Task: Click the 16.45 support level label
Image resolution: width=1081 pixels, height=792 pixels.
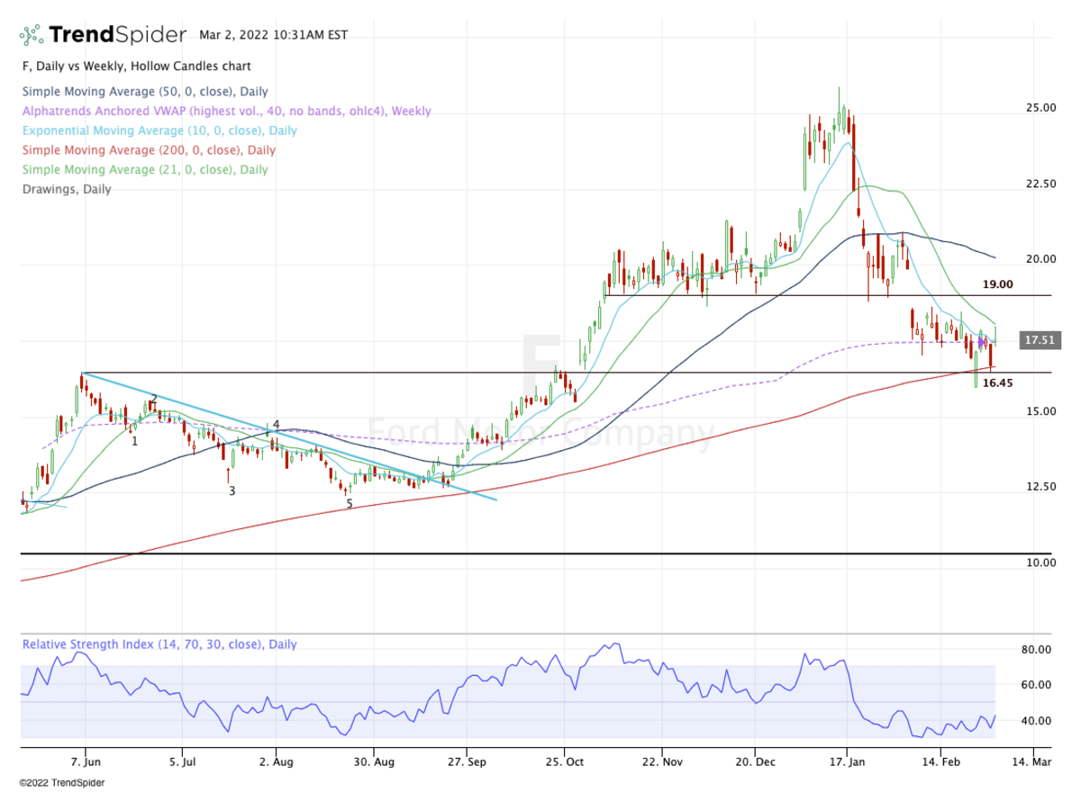Action: pyautogui.click(x=997, y=382)
